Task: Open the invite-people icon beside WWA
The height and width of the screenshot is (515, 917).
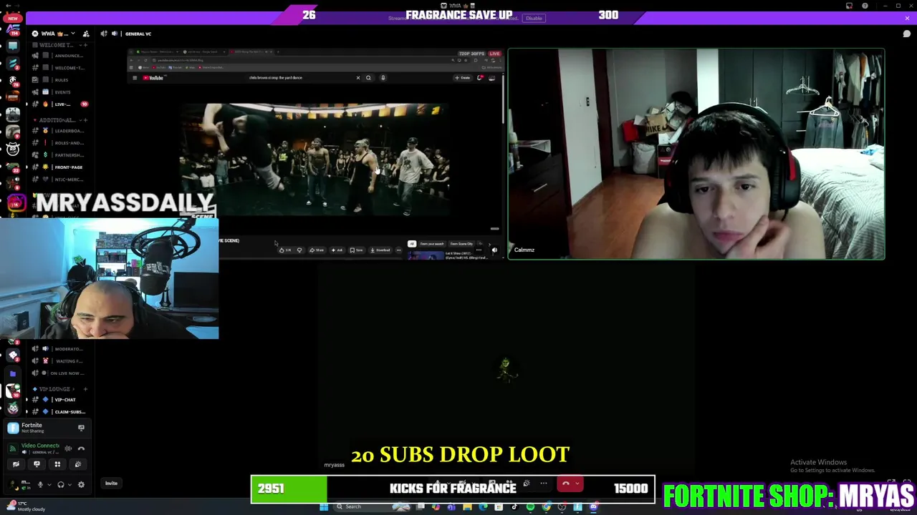Action: pyautogui.click(x=86, y=34)
